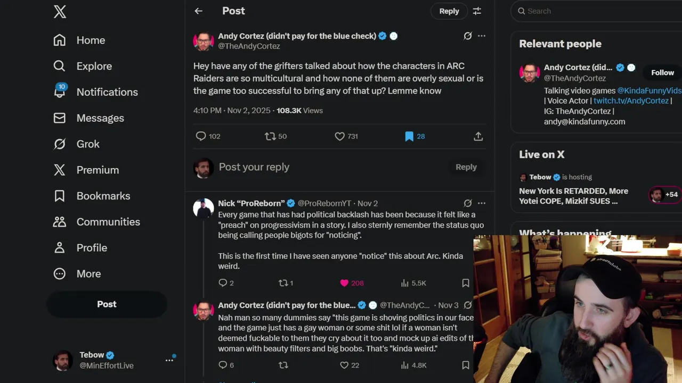Repost Nick ProReborn's reply
This screenshot has height=383, width=682.
pos(283,283)
